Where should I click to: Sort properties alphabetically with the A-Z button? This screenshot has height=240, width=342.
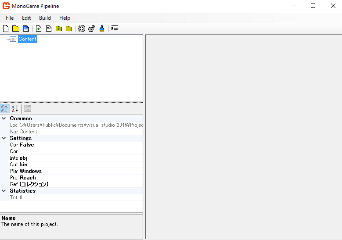tap(15, 108)
